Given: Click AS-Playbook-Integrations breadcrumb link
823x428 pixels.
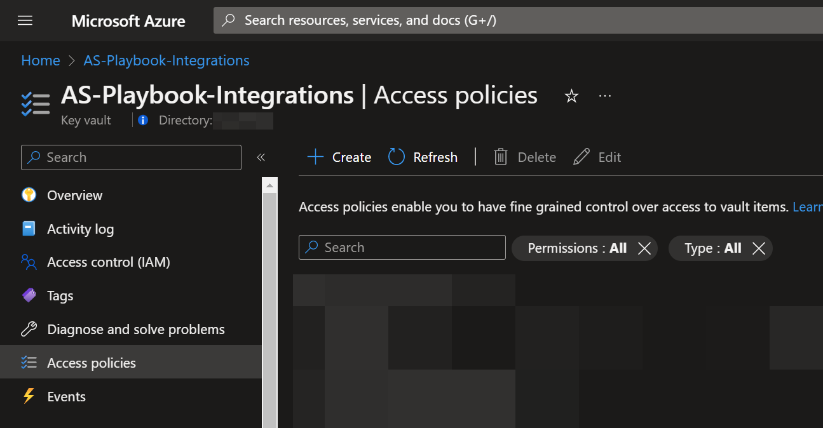Looking at the screenshot, I should 167,60.
